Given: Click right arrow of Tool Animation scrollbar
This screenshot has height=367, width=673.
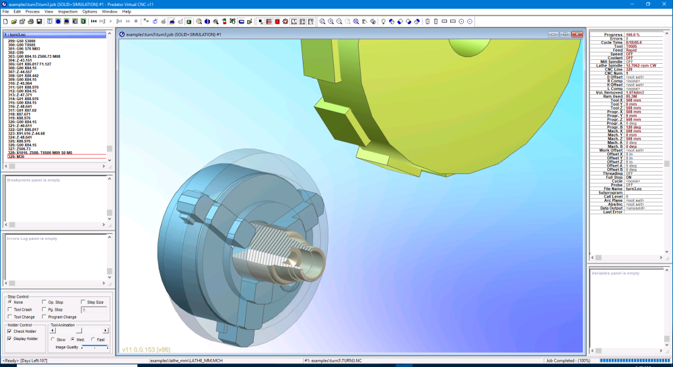Looking at the screenshot, I should pos(106,331).
